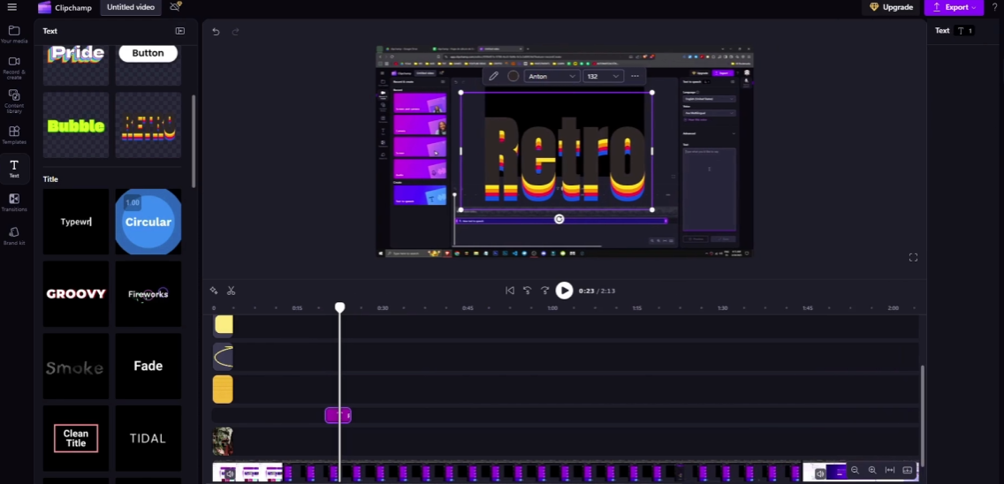Add the Clean Title style
Viewport: 1004px width, 484px height.
[x=75, y=439]
